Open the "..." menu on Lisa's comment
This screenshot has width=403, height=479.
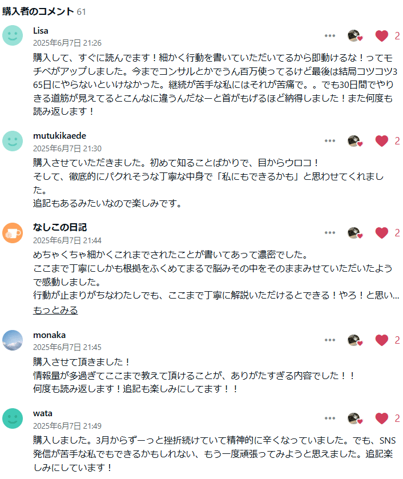click(x=329, y=35)
